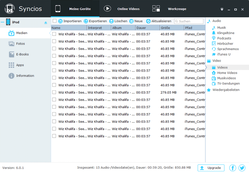Open the Home Videos category

(x=225, y=73)
